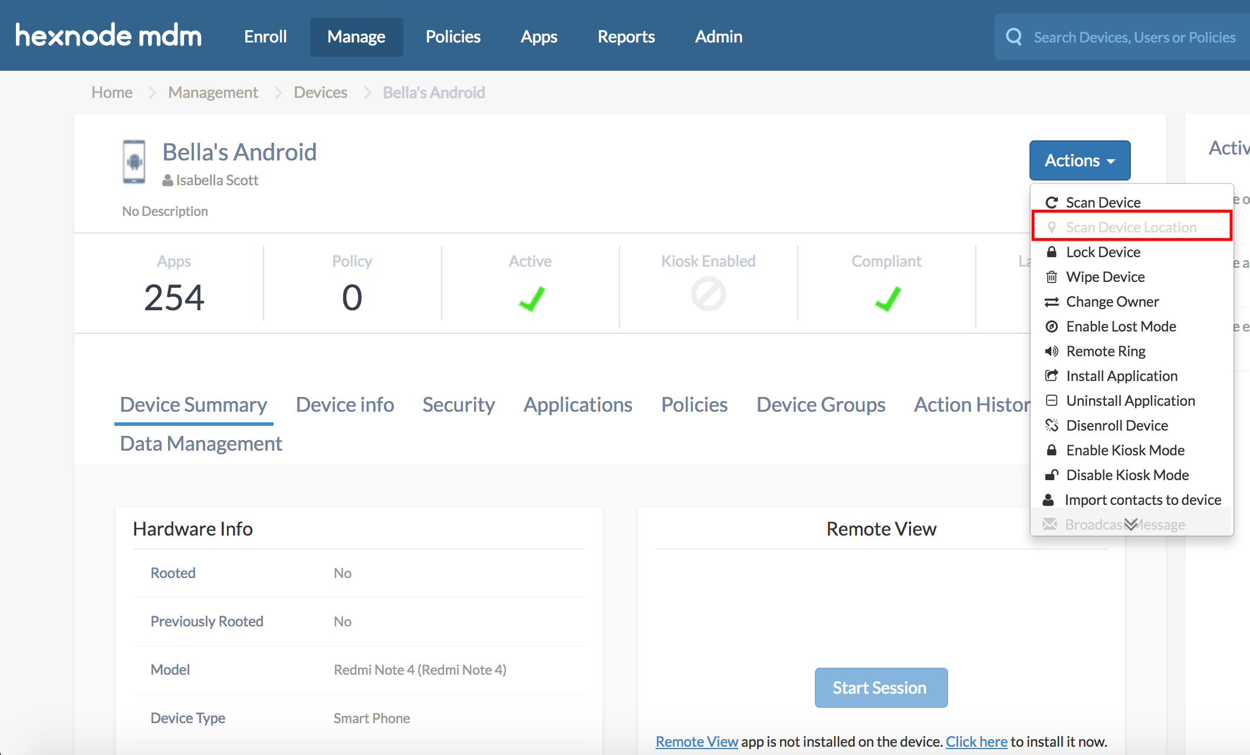Screen dimensions: 1250x755
Task: Switch to the Action History tab
Action: point(972,405)
